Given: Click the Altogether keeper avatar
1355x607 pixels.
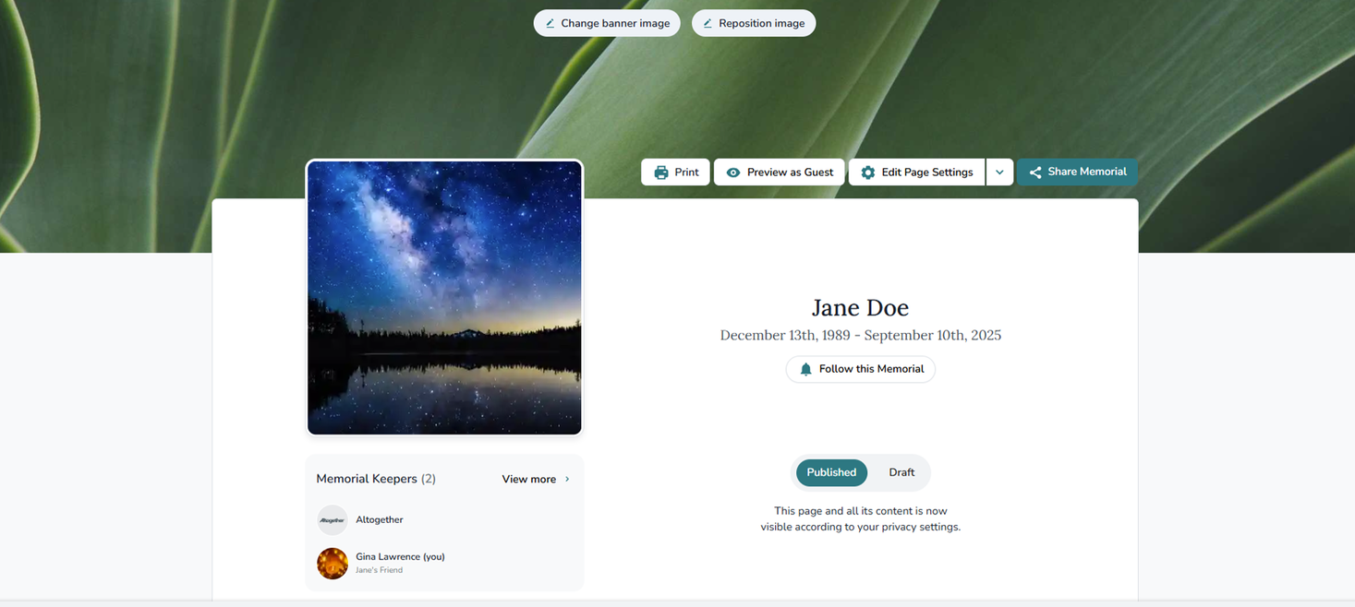Looking at the screenshot, I should tap(333, 520).
